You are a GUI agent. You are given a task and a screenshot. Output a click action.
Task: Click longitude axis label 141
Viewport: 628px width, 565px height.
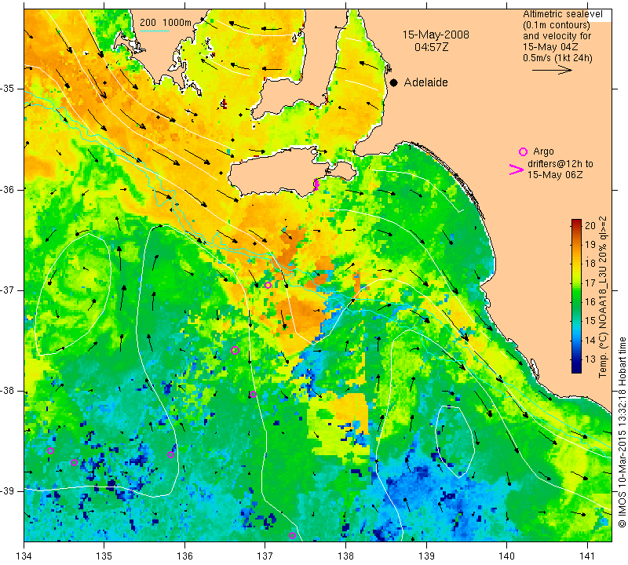pos(587,556)
